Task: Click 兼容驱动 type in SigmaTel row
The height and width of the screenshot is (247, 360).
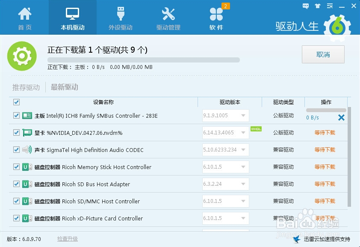Action: pyautogui.click(x=283, y=150)
